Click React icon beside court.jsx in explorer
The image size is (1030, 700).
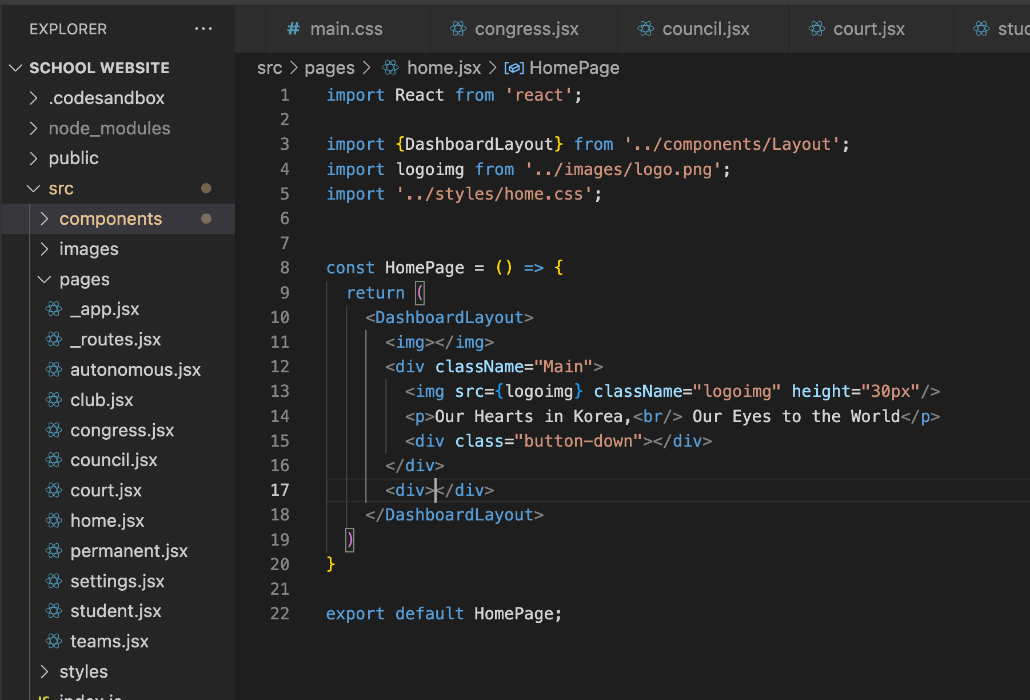click(54, 490)
